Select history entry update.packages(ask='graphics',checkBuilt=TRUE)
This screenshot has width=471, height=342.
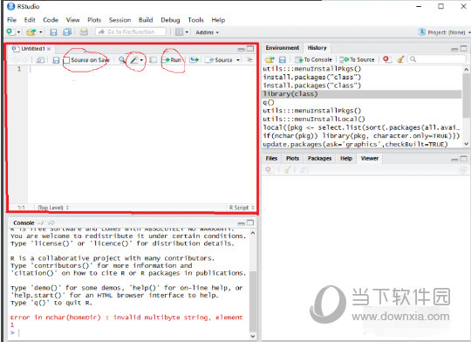click(362, 144)
